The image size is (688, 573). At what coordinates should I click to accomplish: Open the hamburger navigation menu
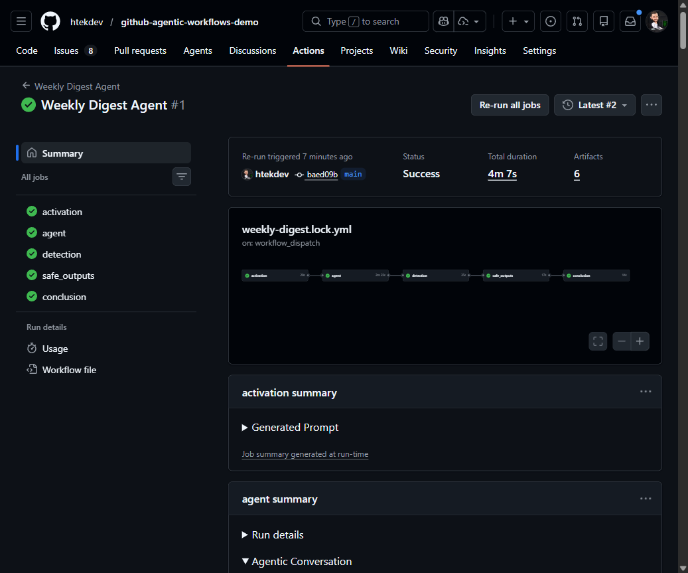[21, 21]
